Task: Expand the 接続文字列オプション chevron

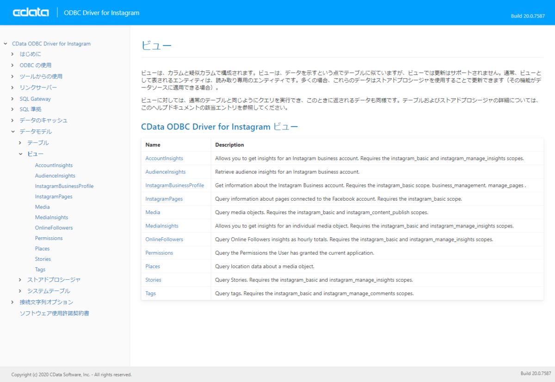Action: click(12, 302)
